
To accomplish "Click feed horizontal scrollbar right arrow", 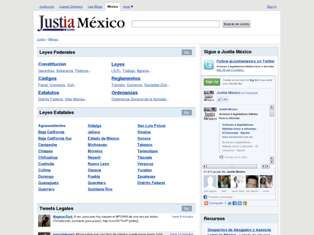I will [267, 166].
